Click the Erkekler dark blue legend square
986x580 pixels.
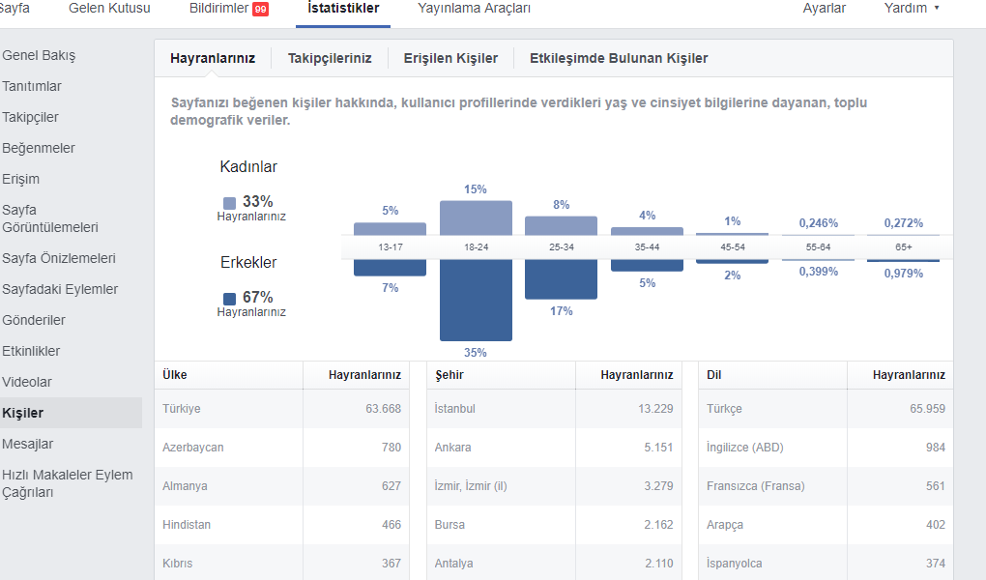pos(229,298)
